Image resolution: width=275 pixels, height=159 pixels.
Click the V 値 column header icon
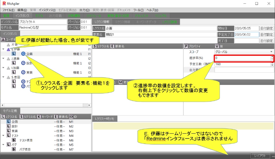pos(217,46)
